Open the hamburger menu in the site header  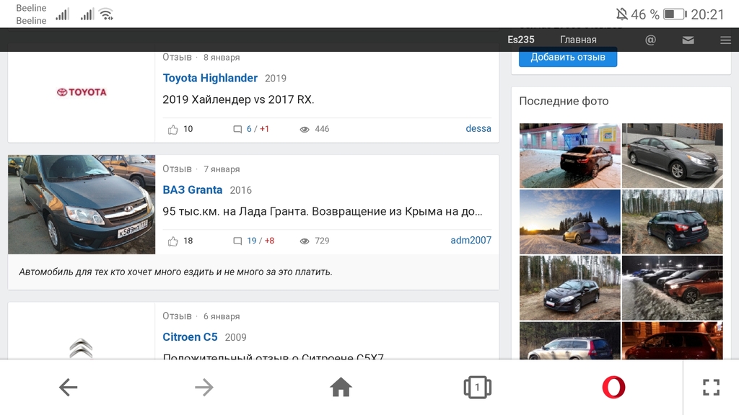click(726, 40)
